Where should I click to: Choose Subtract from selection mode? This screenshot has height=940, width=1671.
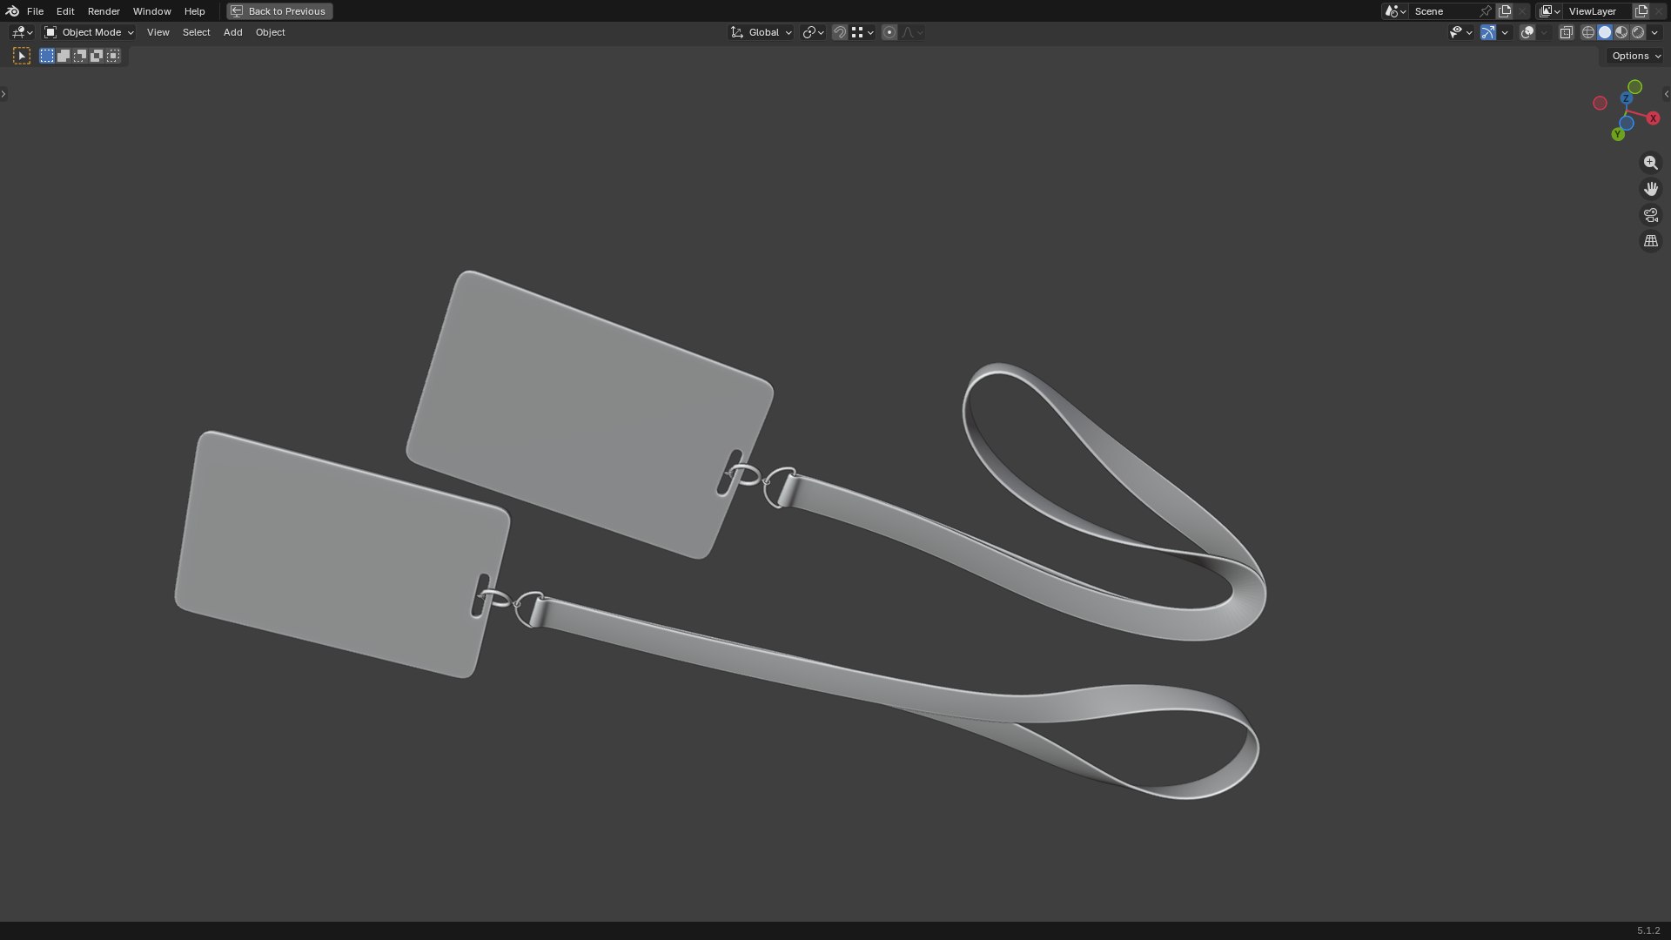(x=80, y=56)
